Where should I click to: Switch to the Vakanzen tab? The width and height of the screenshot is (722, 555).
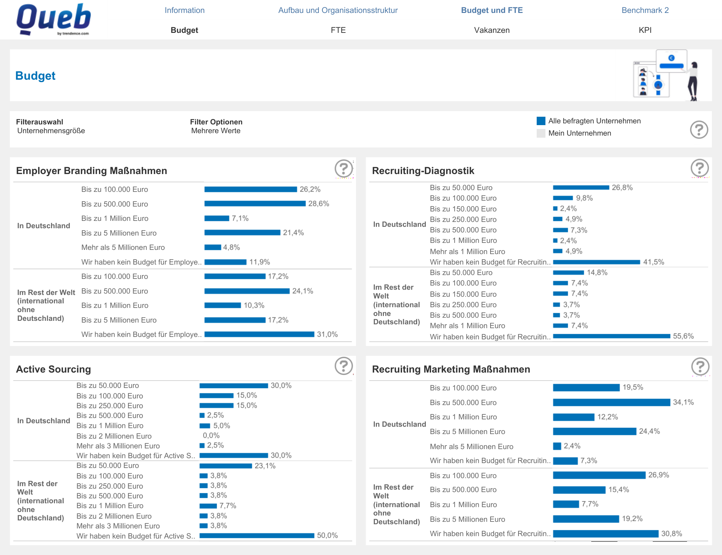[x=492, y=30]
